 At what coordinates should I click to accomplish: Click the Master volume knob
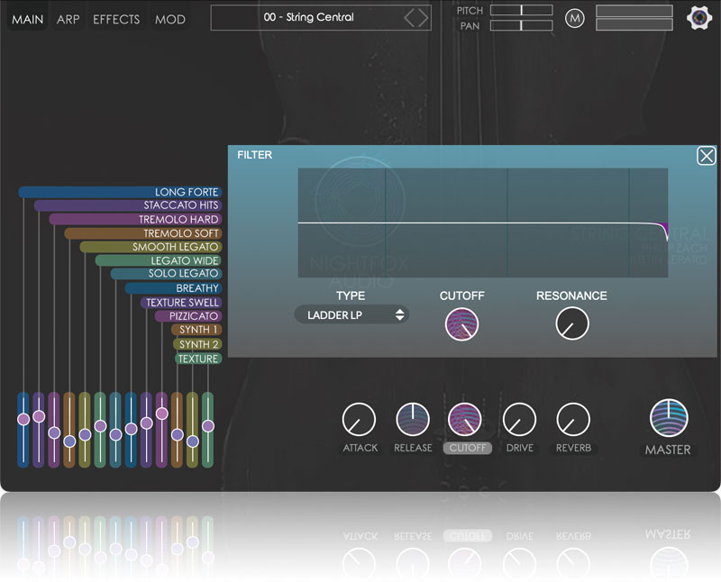point(669,418)
